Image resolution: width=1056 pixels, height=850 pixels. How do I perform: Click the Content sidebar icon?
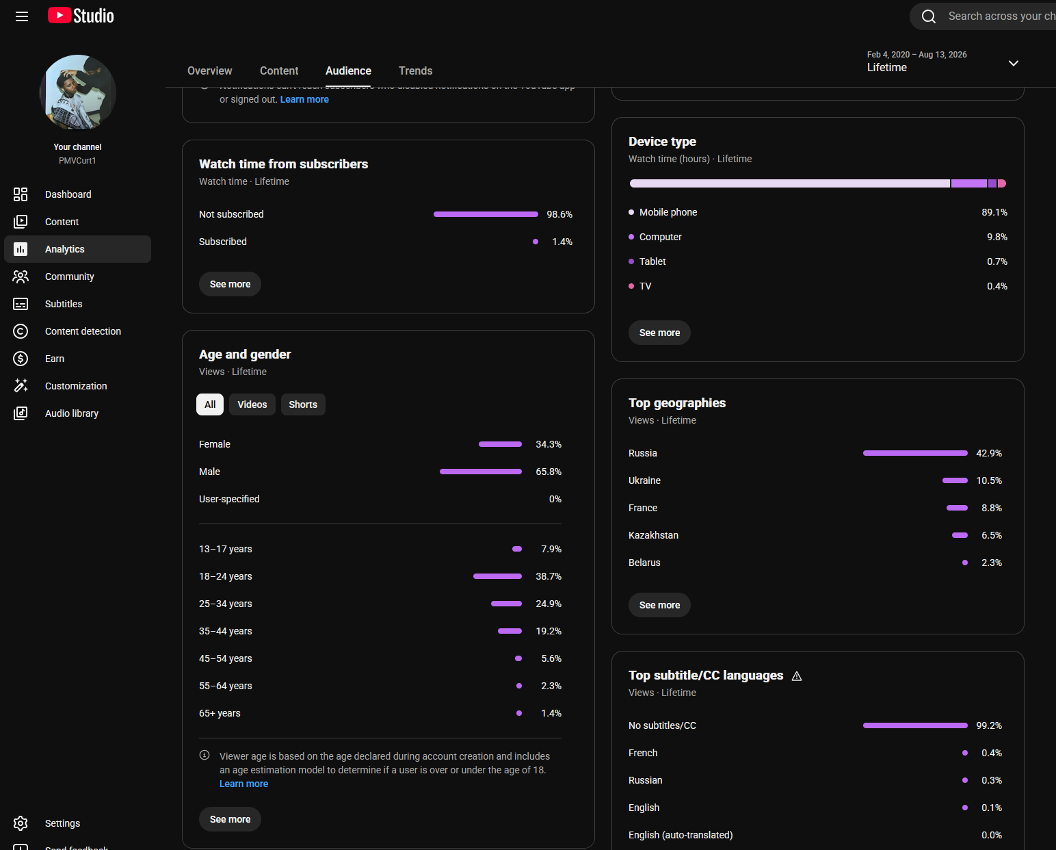[x=21, y=222]
